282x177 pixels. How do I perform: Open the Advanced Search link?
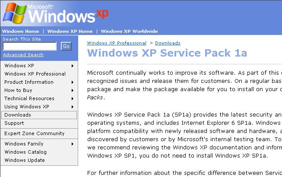[x=23, y=55]
